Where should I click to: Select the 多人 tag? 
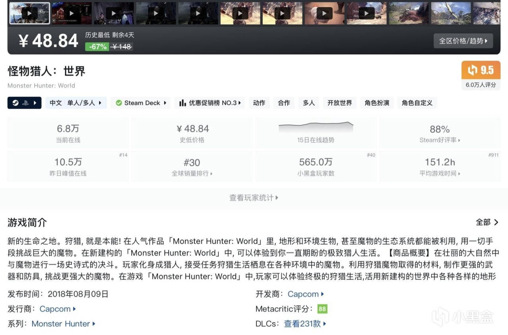pos(309,103)
